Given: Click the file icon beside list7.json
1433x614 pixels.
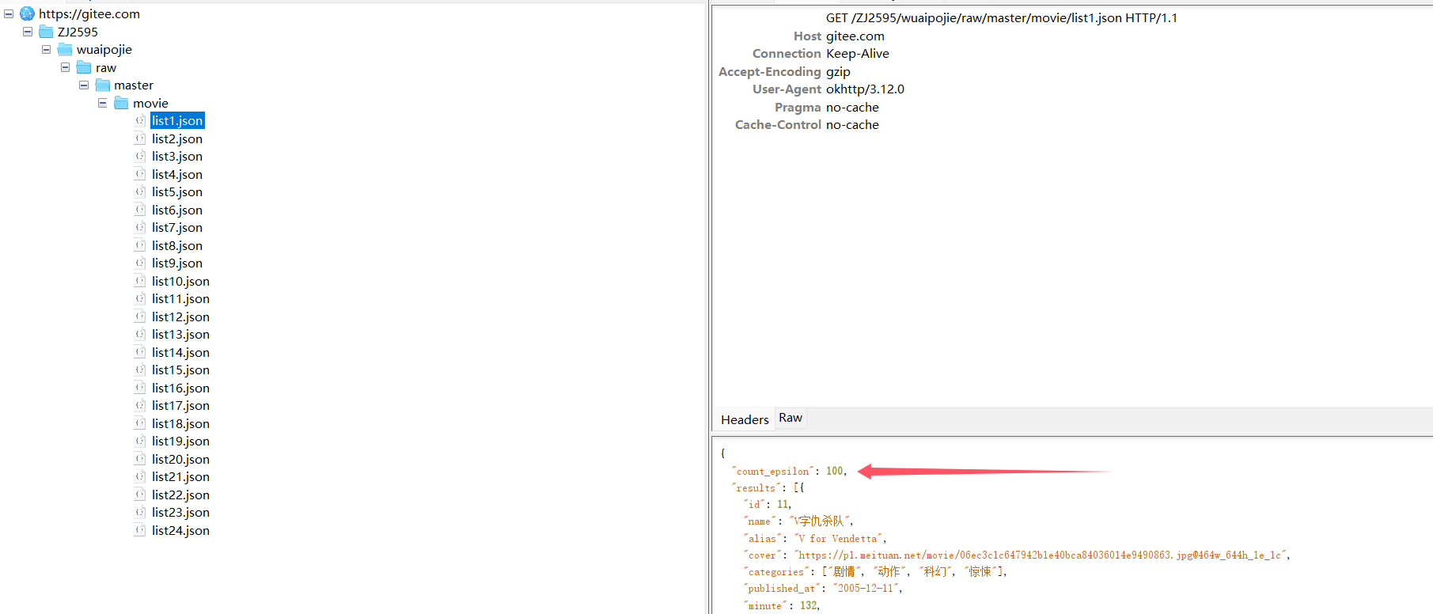Looking at the screenshot, I should [140, 227].
